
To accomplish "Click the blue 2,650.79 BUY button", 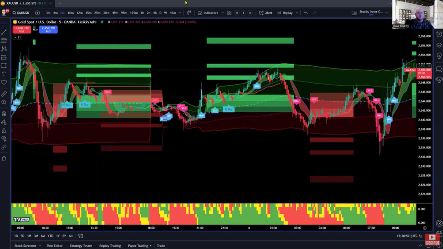I will point(48,29).
